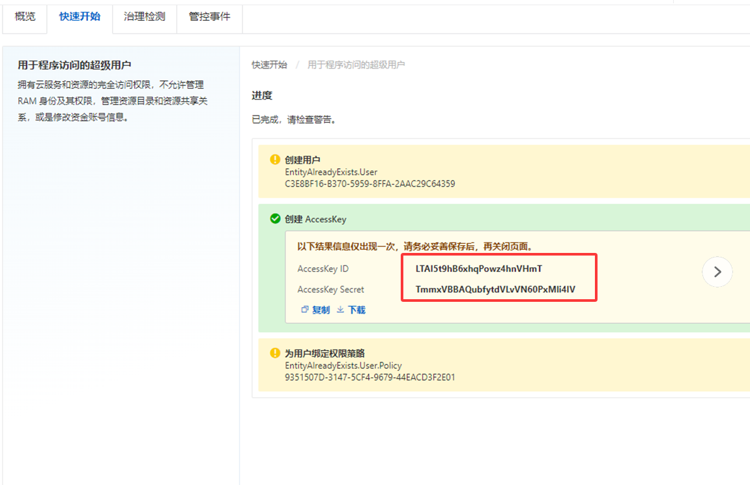
Task: Select the AccessKey Secret value text
Action: click(495, 289)
